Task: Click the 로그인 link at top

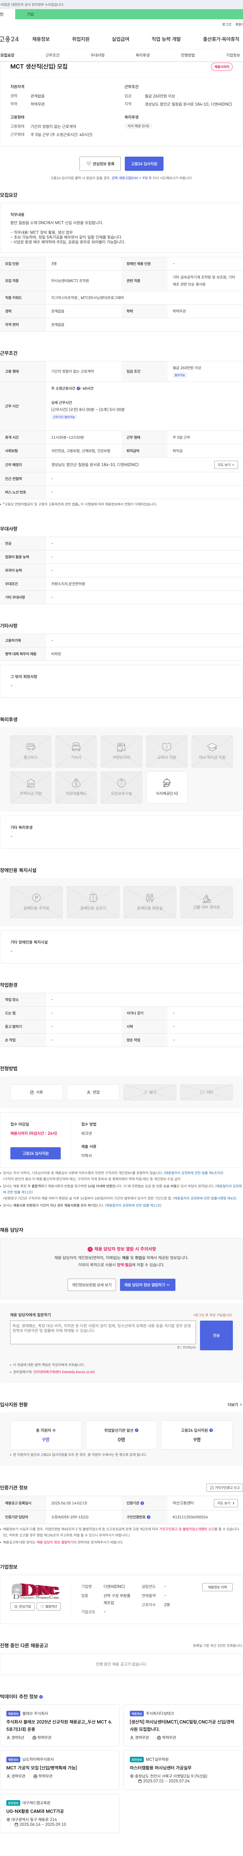Action: coord(227,24)
